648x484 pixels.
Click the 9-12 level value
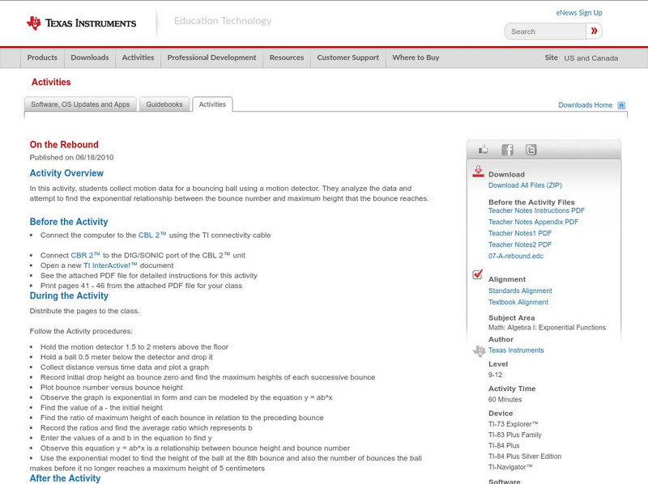click(x=495, y=375)
